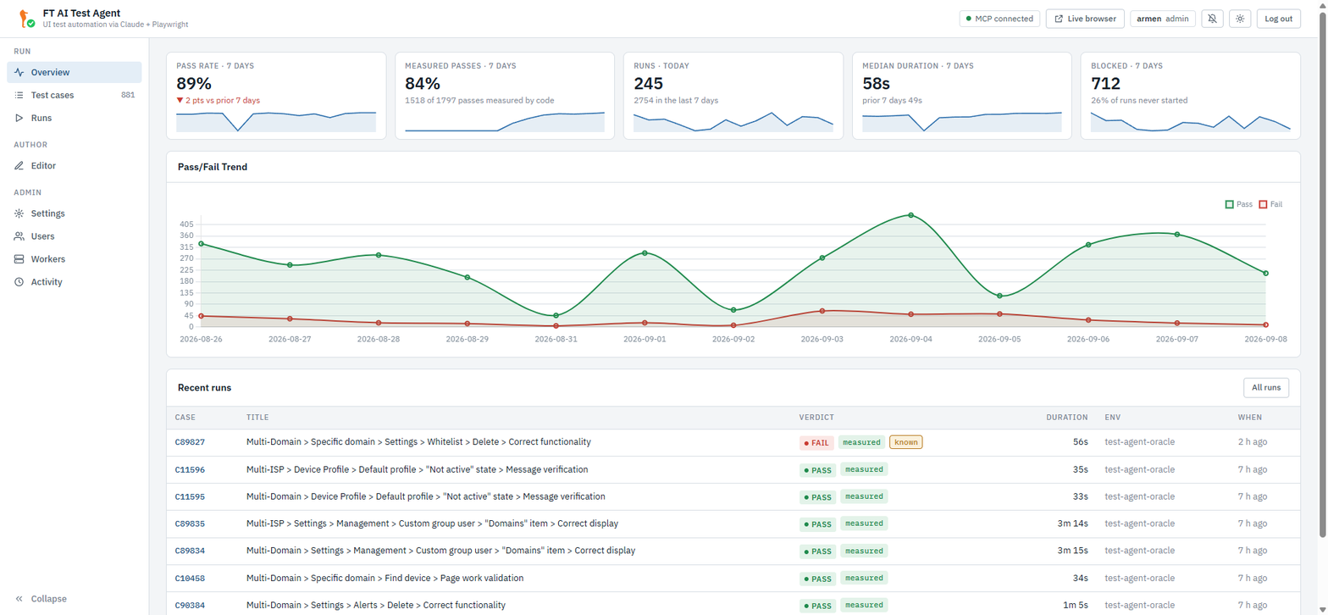This screenshot has width=1328, height=615.
Task: Click the Duration column header
Action: [x=1066, y=418]
